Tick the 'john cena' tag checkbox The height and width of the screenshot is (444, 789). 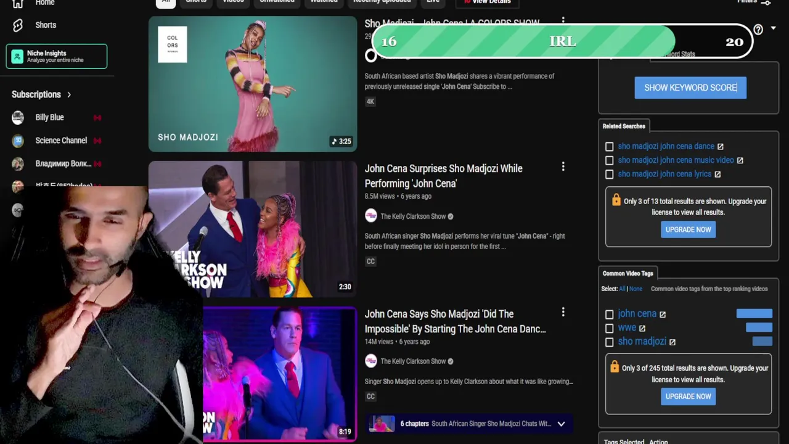(x=609, y=314)
